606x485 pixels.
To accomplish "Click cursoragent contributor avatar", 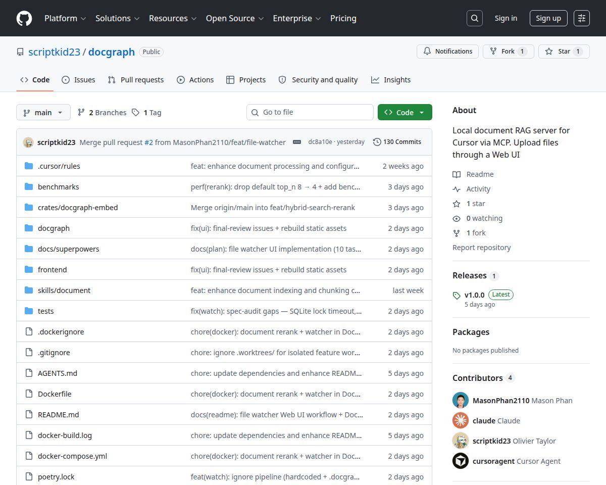I will click(x=461, y=461).
